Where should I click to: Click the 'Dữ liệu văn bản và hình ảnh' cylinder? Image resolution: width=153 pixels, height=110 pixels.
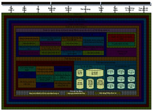click(x=90, y=84)
